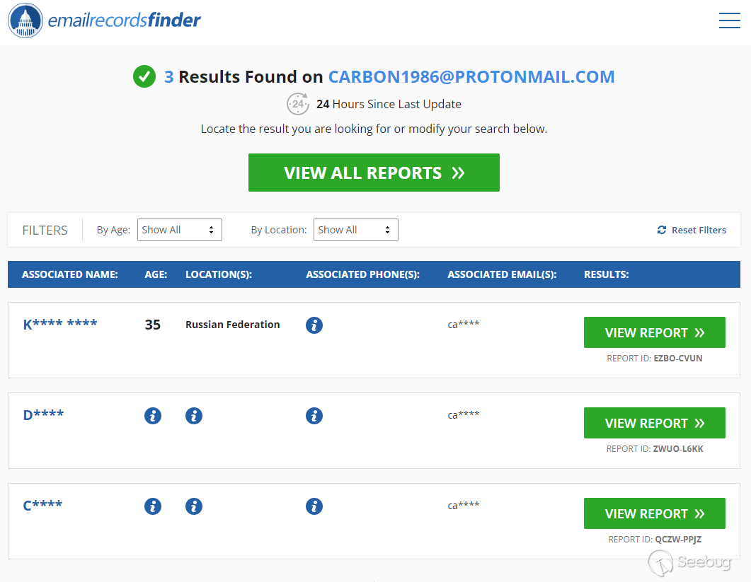Click the Reset Filters link
The height and width of the screenshot is (582, 751).
pos(692,230)
